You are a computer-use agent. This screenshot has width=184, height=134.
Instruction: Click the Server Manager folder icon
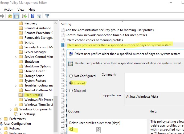pyautogui.click(x=21, y=52)
